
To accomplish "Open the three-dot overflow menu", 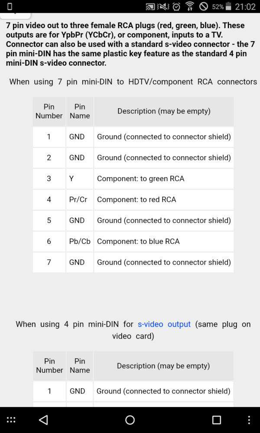I will [249, 420].
